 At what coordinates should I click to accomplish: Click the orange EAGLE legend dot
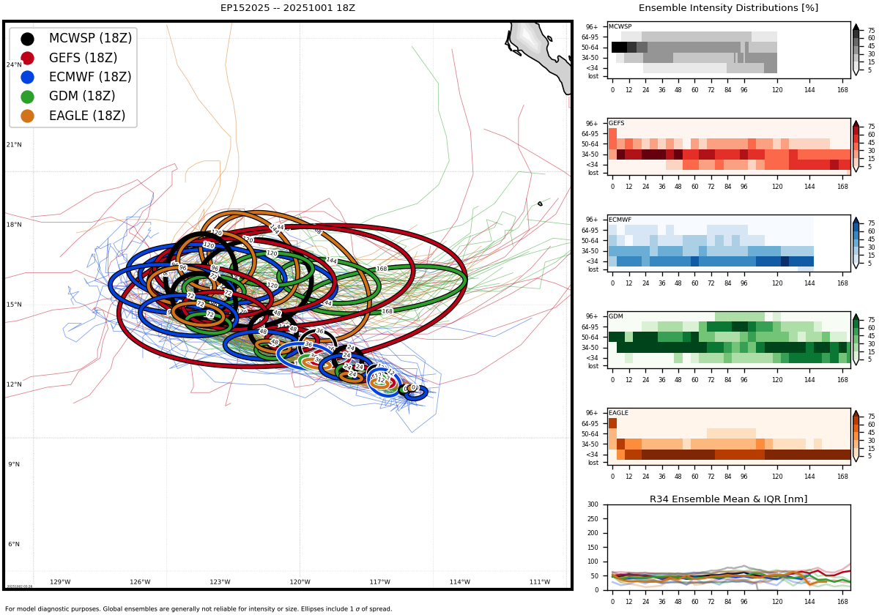click(27, 116)
